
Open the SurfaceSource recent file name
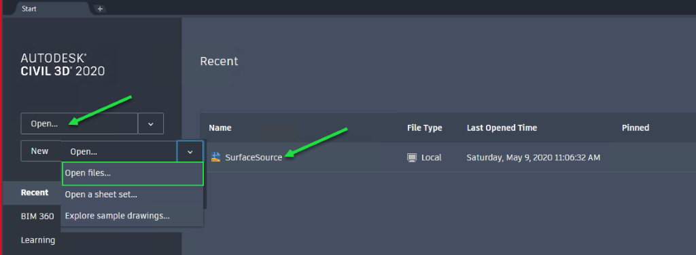[x=254, y=157]
